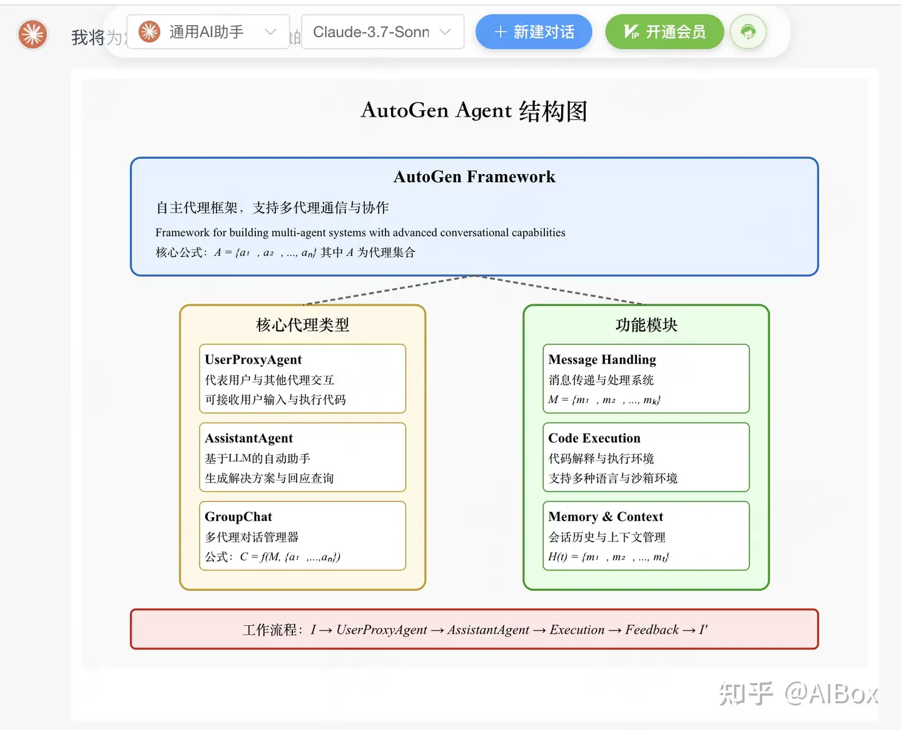Click the Code Execution card title
The width and height of the screenshot is (901, 730).
pyautogui.click(x=594, y=439)
